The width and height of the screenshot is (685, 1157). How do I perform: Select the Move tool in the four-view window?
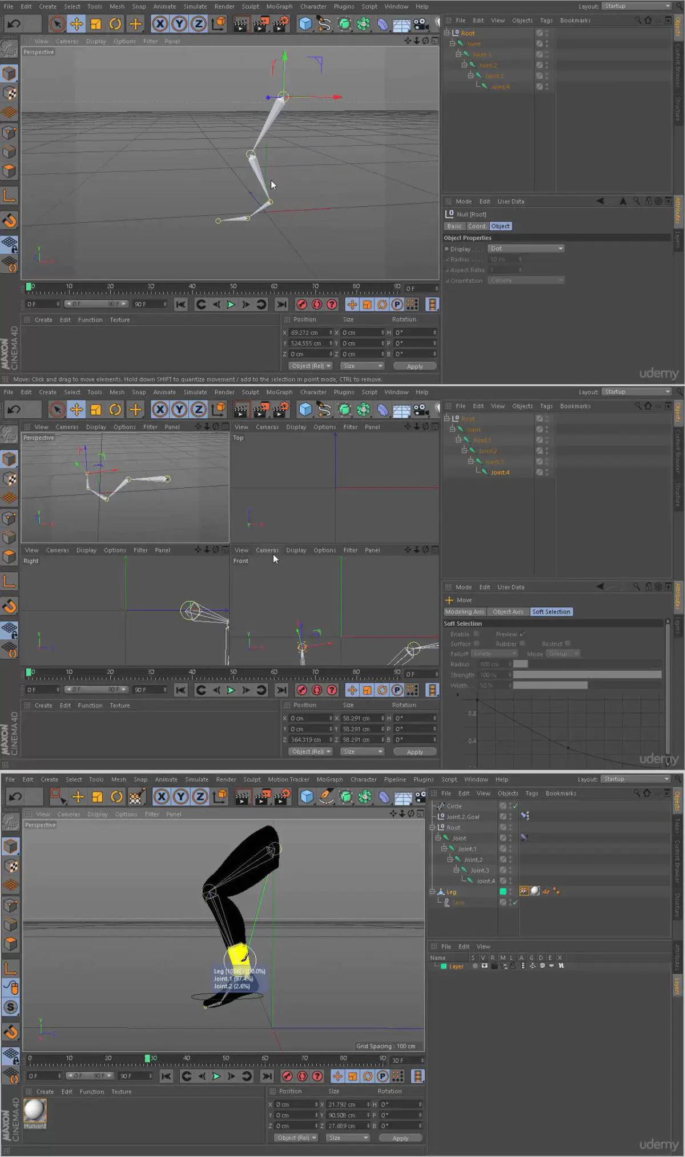pos(76,409)
